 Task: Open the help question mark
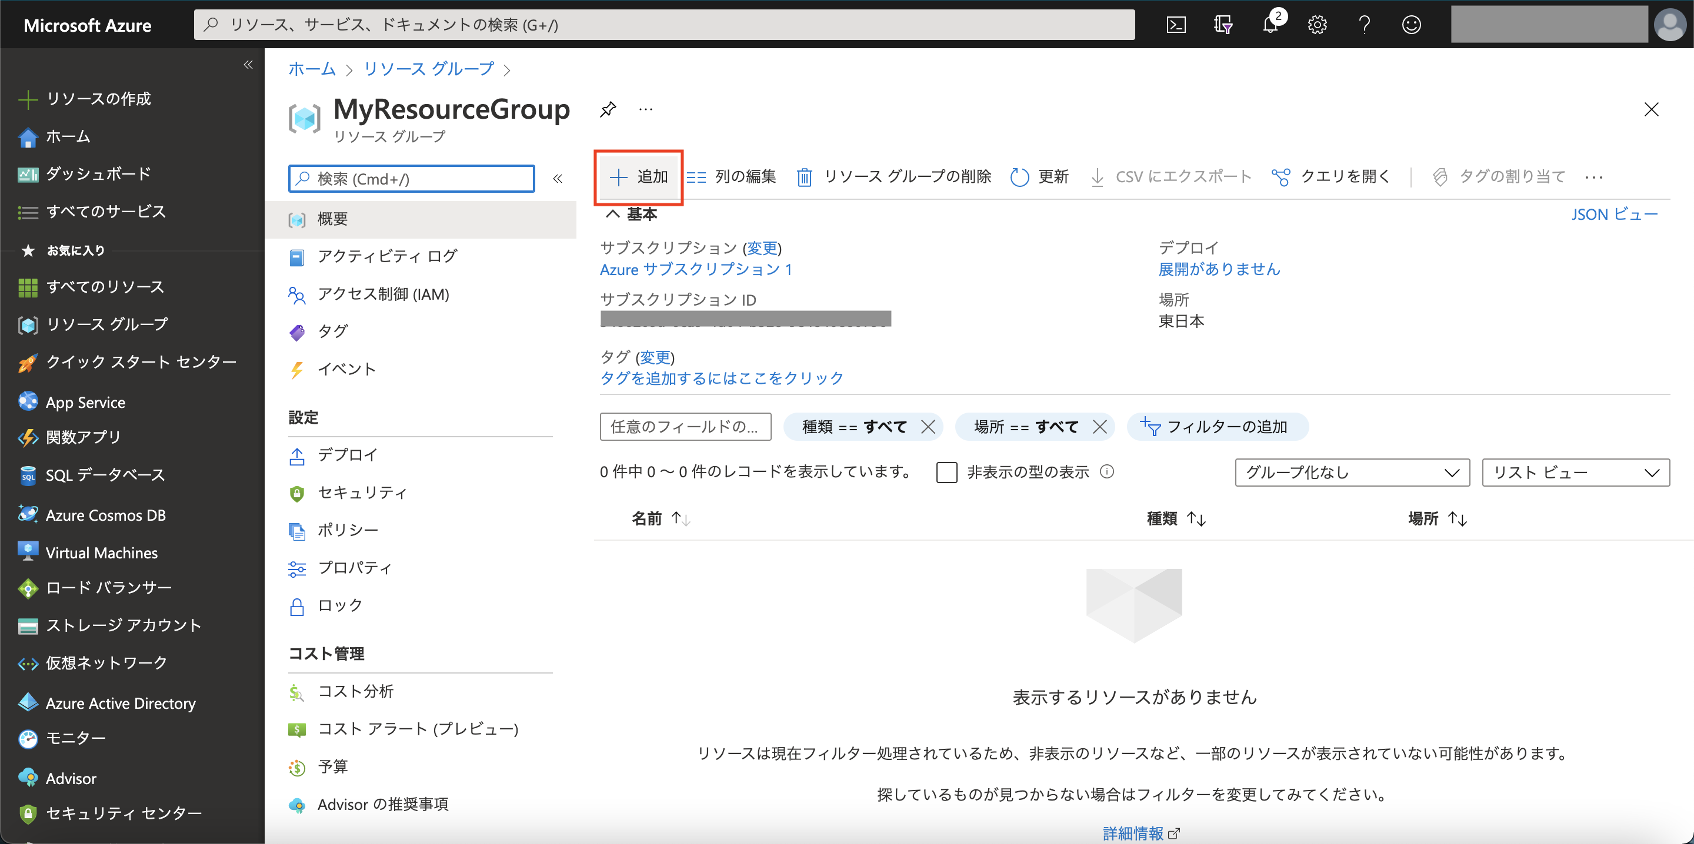point(1364,24)
